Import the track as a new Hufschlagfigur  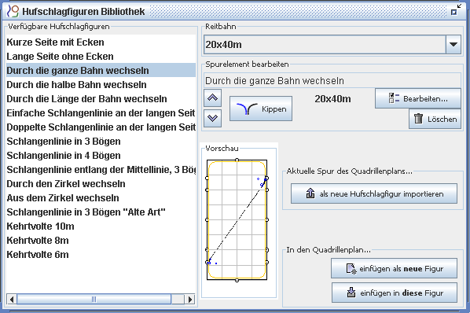374,193
